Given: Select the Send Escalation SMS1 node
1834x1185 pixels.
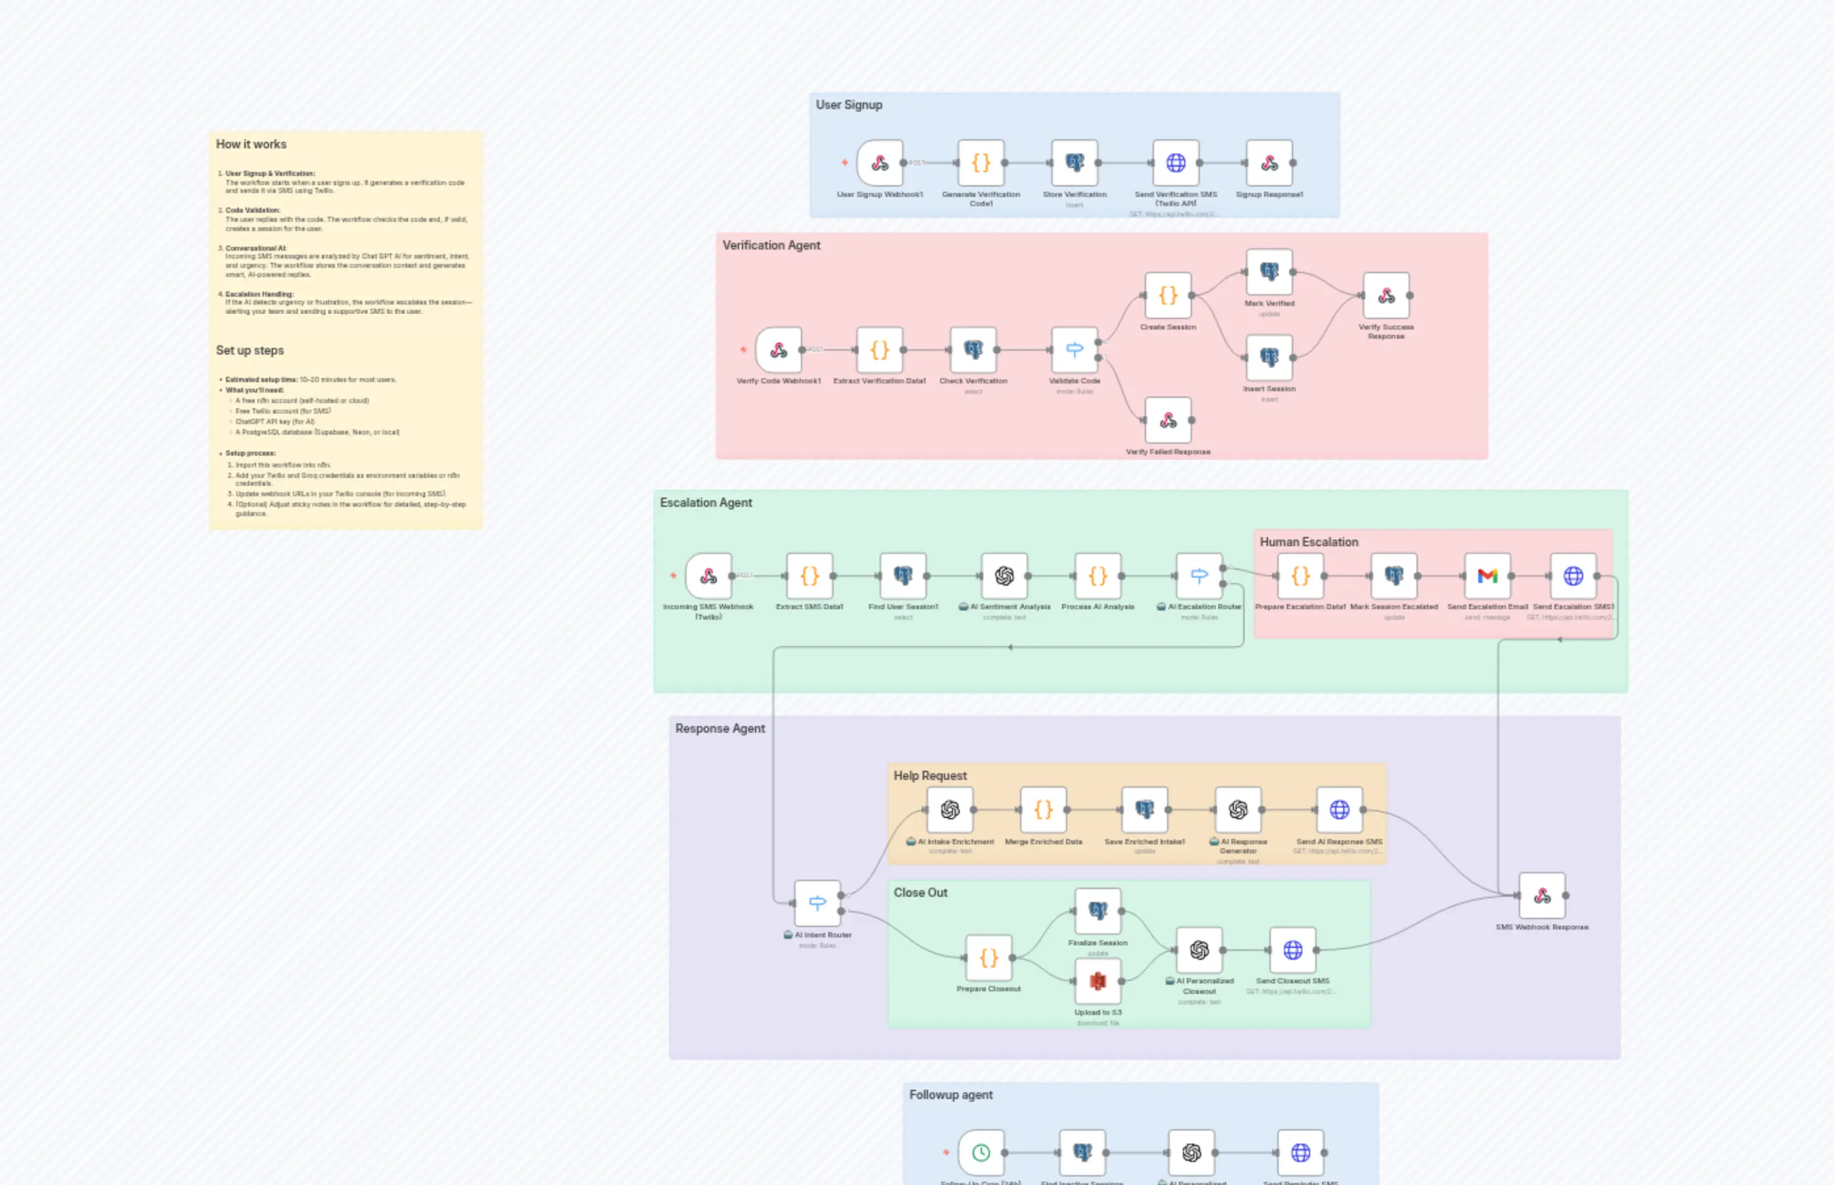Looking at the screenshot, I should [x=1574, y=575].
